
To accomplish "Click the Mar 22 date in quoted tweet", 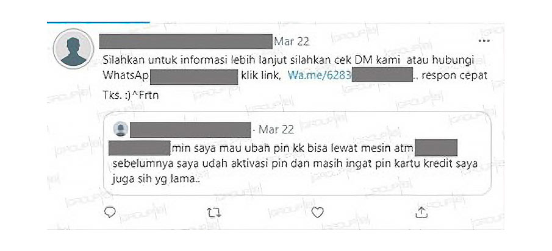I will (x=276, y=130).
